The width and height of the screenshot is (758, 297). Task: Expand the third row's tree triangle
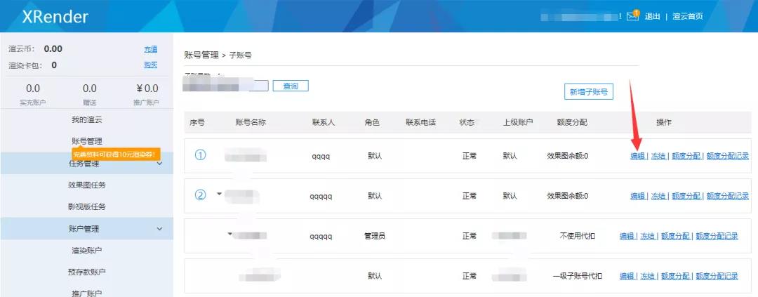coord(230,233)
